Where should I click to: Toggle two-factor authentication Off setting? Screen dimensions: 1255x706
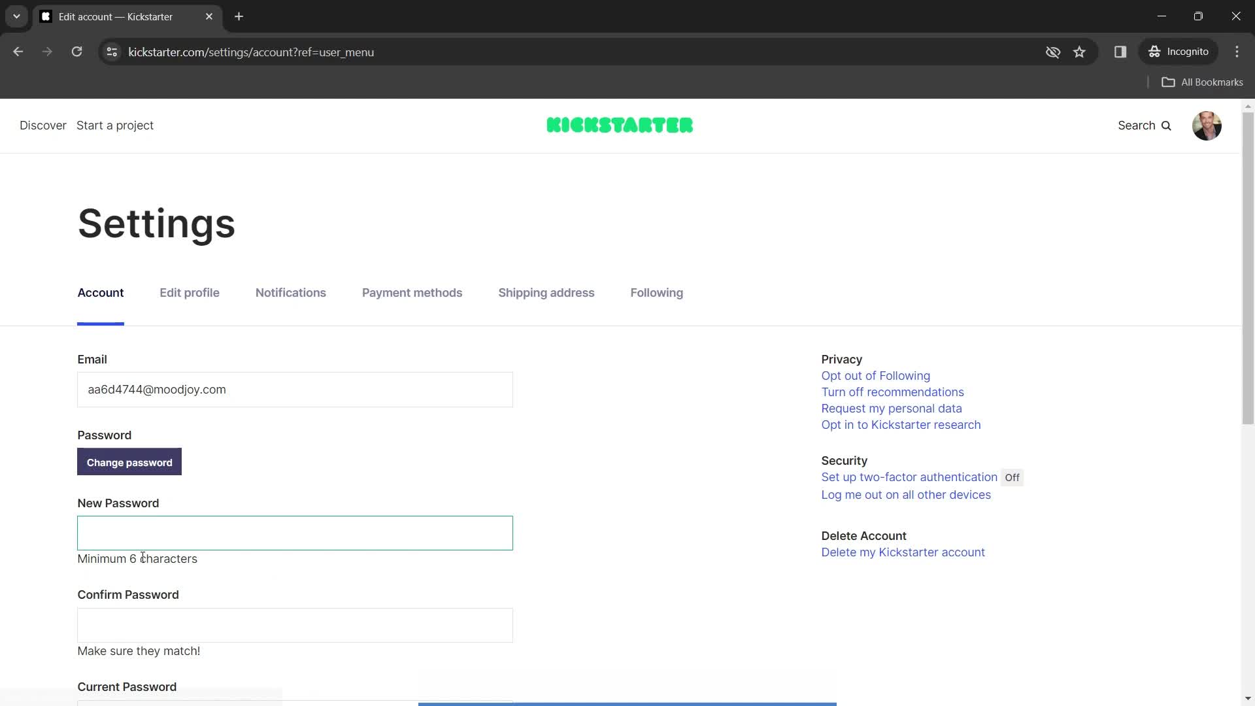(1012, 477)
